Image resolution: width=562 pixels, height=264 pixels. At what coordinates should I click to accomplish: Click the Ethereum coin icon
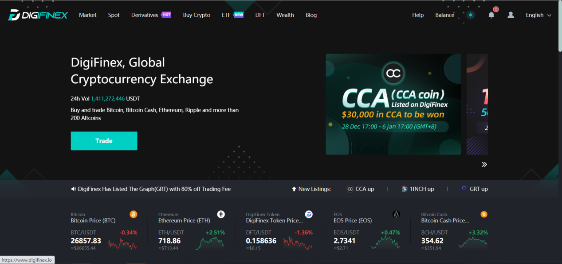click(x=221, y=214)
